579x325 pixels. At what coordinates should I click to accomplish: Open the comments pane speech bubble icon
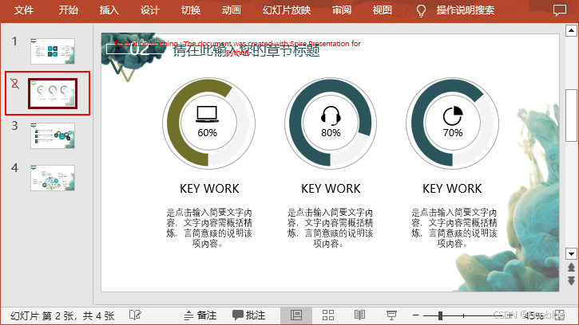click(557, 11)
